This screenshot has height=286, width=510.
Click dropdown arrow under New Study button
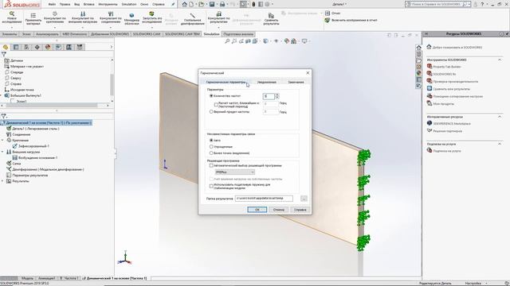[x=11, y=27]
